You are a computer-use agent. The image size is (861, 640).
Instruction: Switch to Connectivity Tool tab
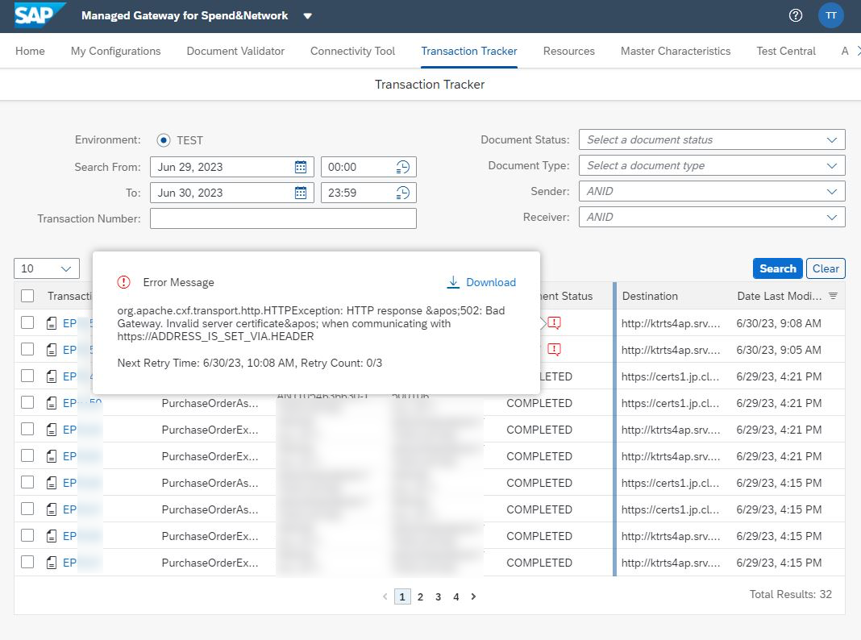352,51
